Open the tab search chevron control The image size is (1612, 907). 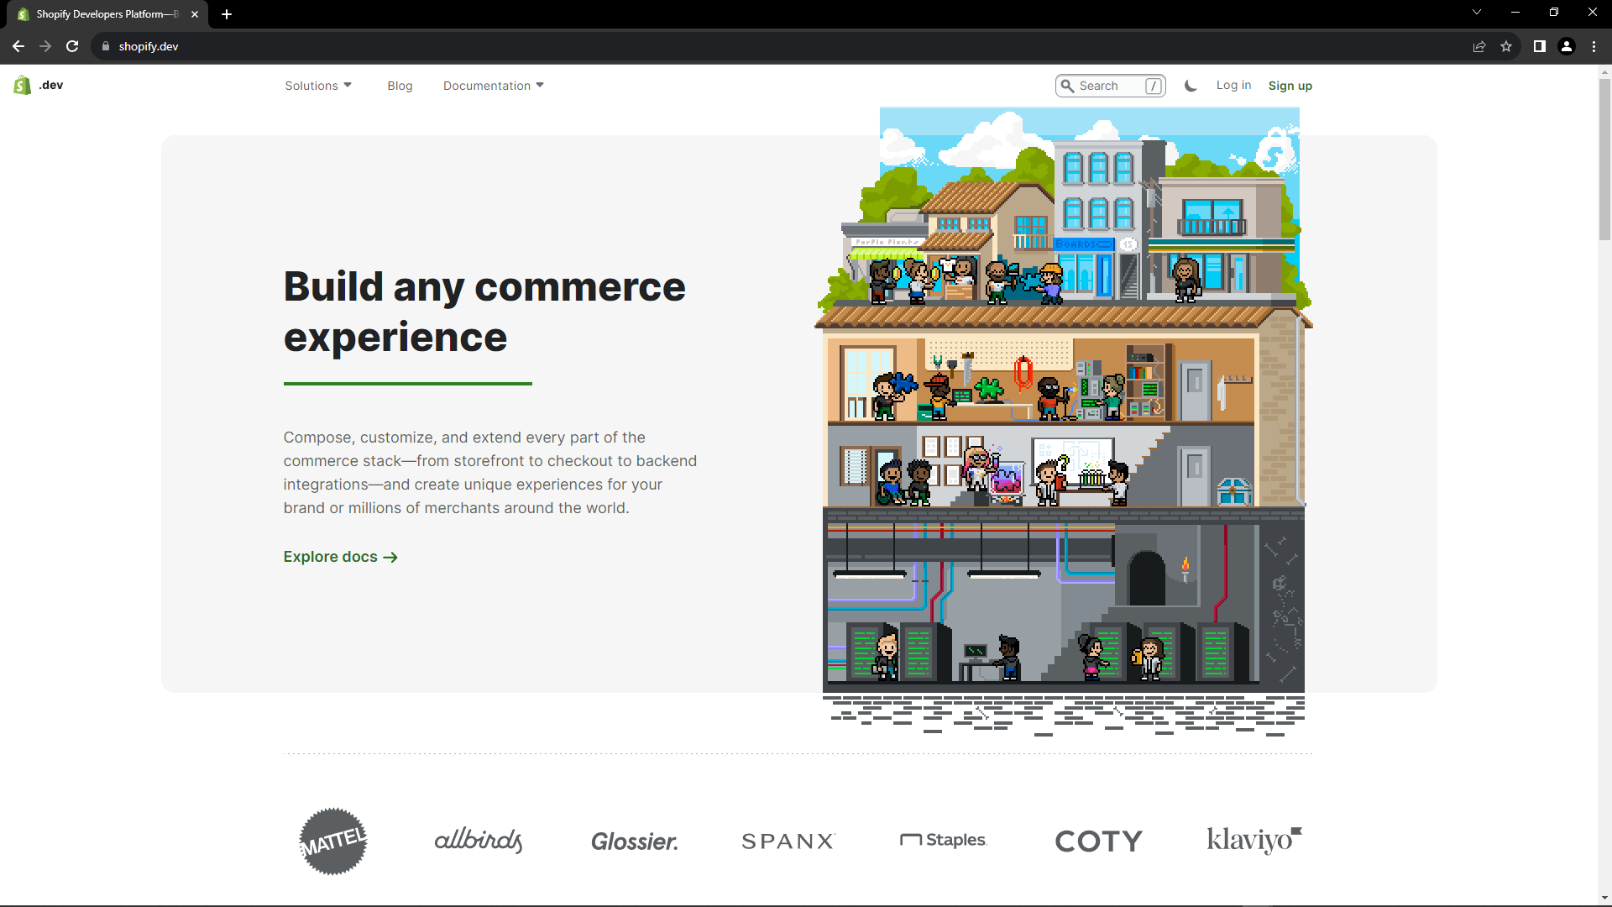pyautogui.click(x=1476, y=12)
